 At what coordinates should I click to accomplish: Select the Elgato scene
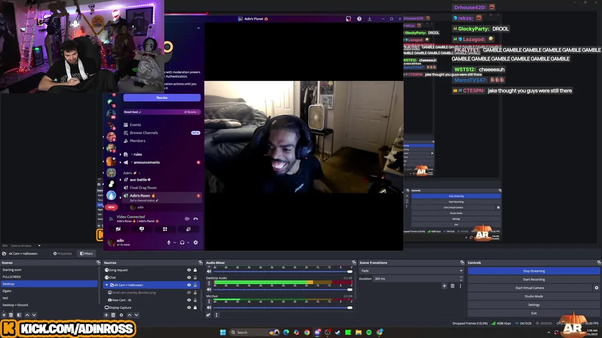tap(49, 291)
